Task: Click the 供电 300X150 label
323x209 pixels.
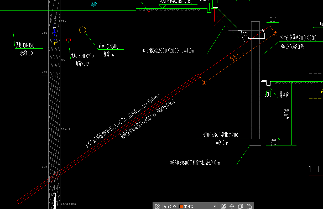Action: tap(82, 56)
